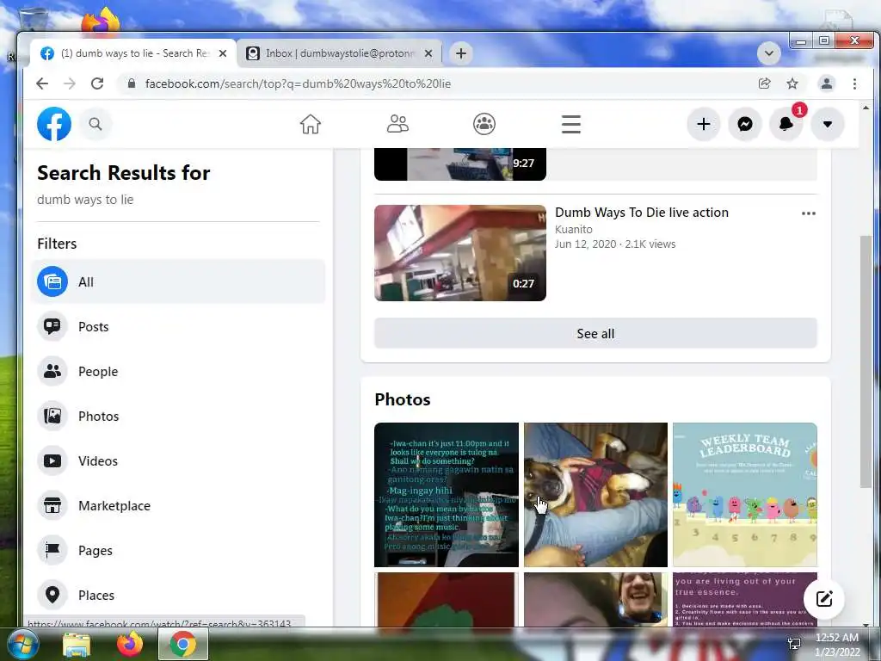
Task: Open the tab search dropdown
Action: point(768,53)
